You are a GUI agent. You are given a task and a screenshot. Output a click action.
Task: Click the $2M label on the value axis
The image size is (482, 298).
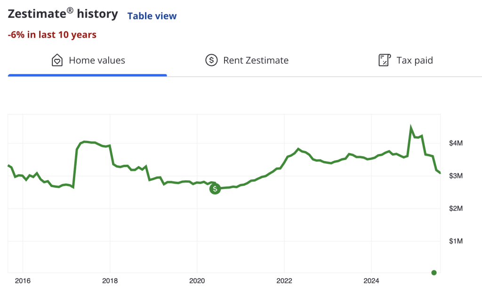tap(457, 209)
